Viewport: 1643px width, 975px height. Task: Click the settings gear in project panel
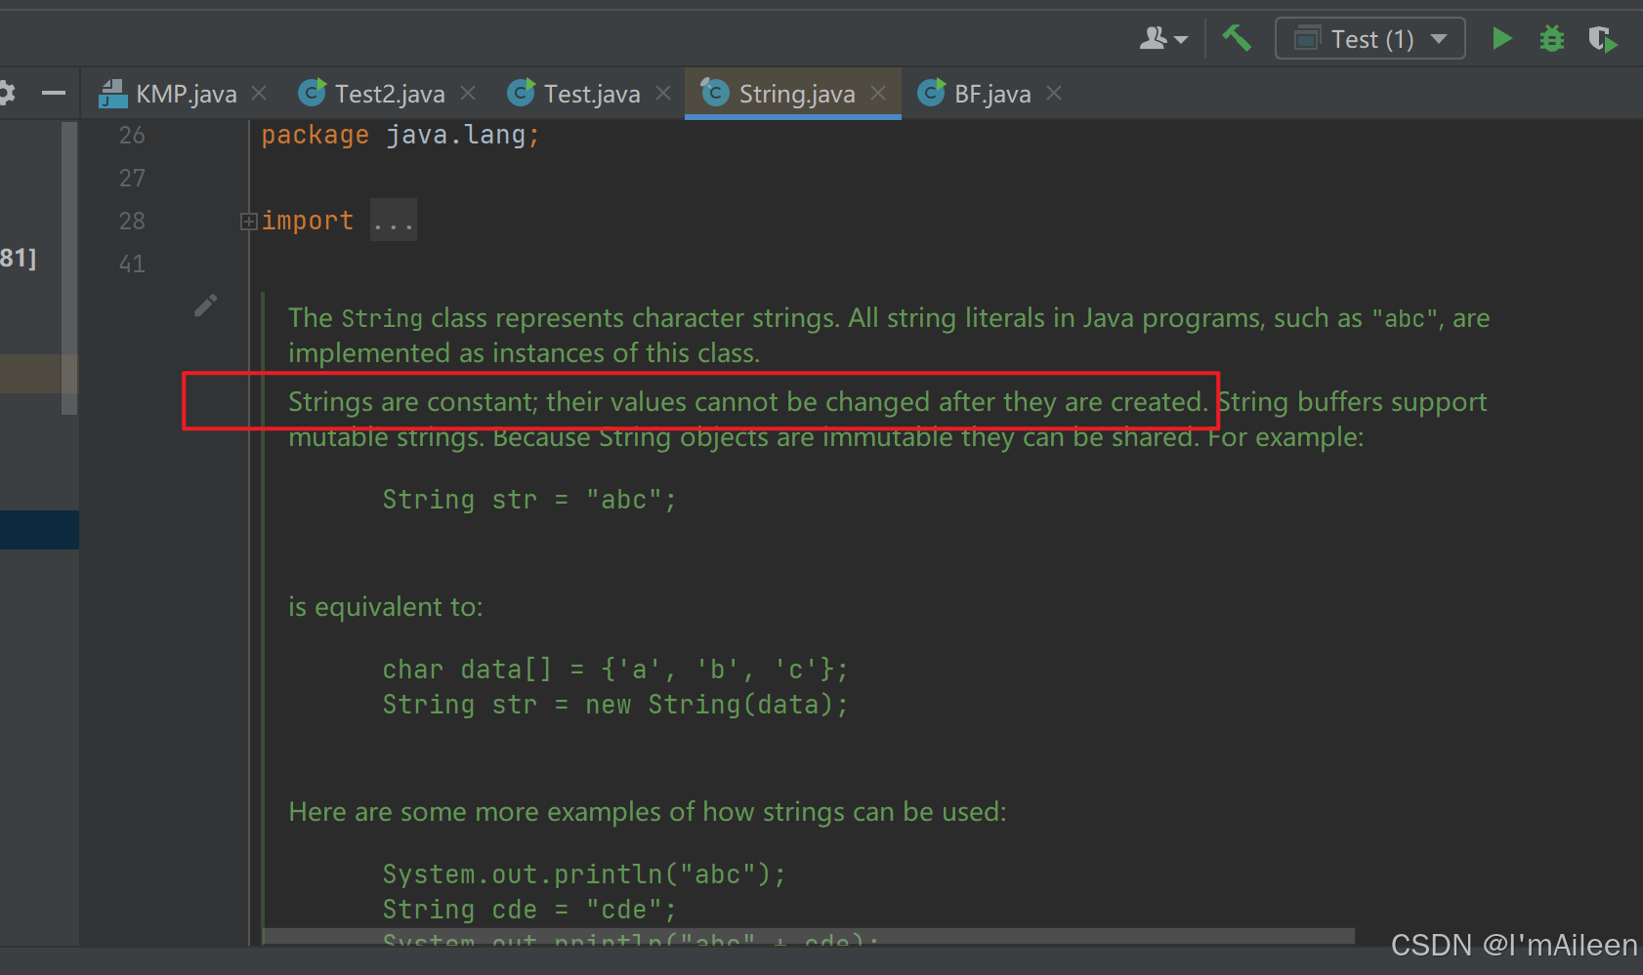[x=6, y=94]
